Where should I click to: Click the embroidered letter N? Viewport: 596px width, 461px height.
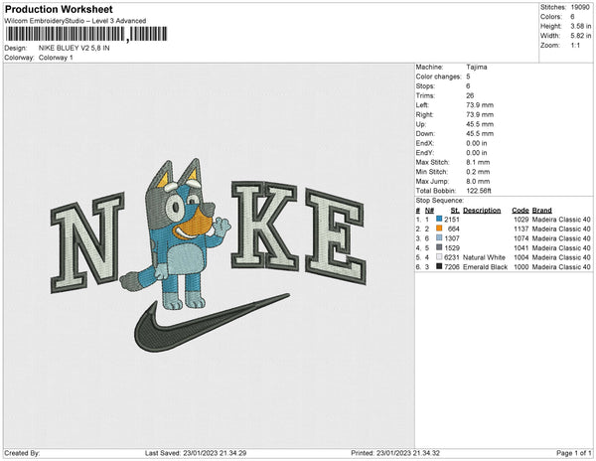[87, 242]
